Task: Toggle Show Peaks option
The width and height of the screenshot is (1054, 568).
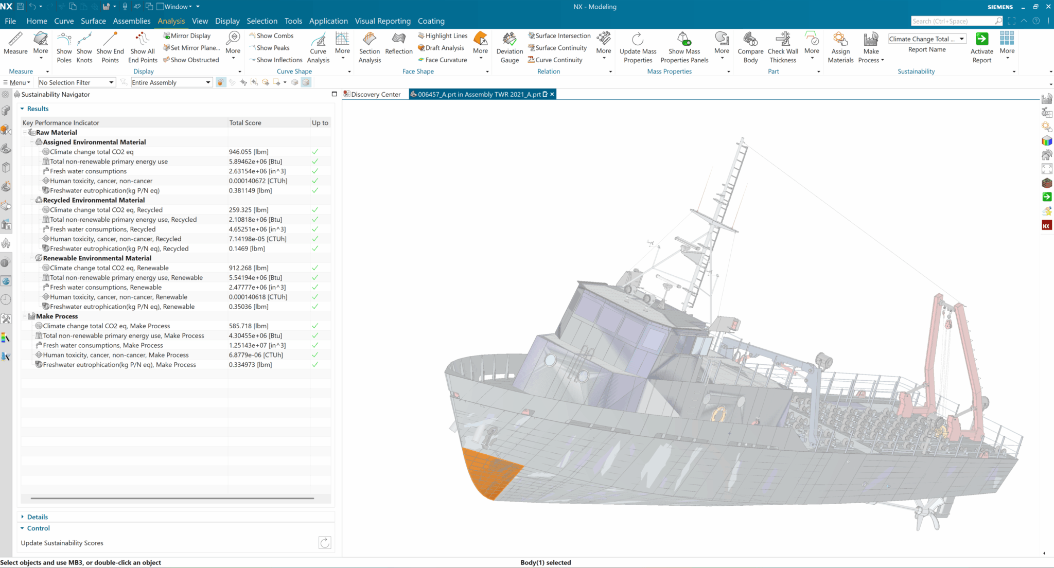Action: coord(269,48)
